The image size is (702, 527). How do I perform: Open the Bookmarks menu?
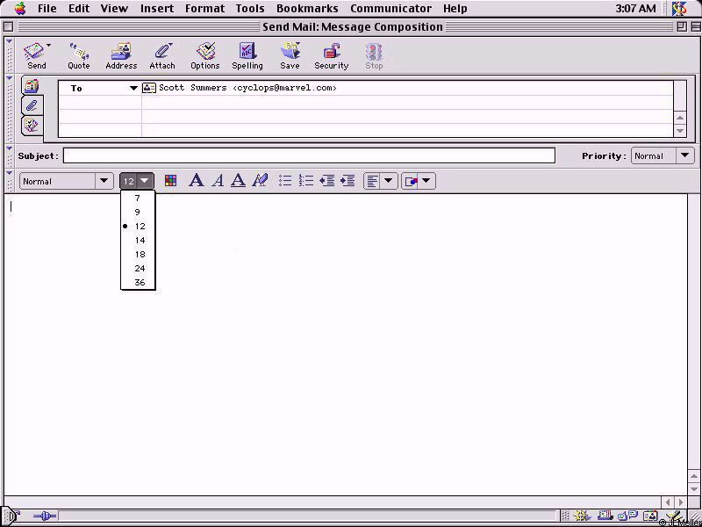point(307,9)
